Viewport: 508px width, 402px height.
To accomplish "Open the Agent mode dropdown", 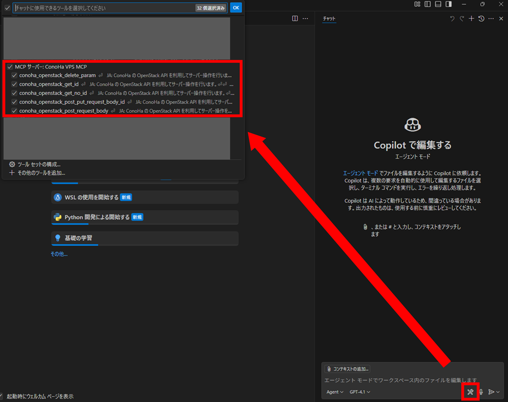I will pos(335,392).
